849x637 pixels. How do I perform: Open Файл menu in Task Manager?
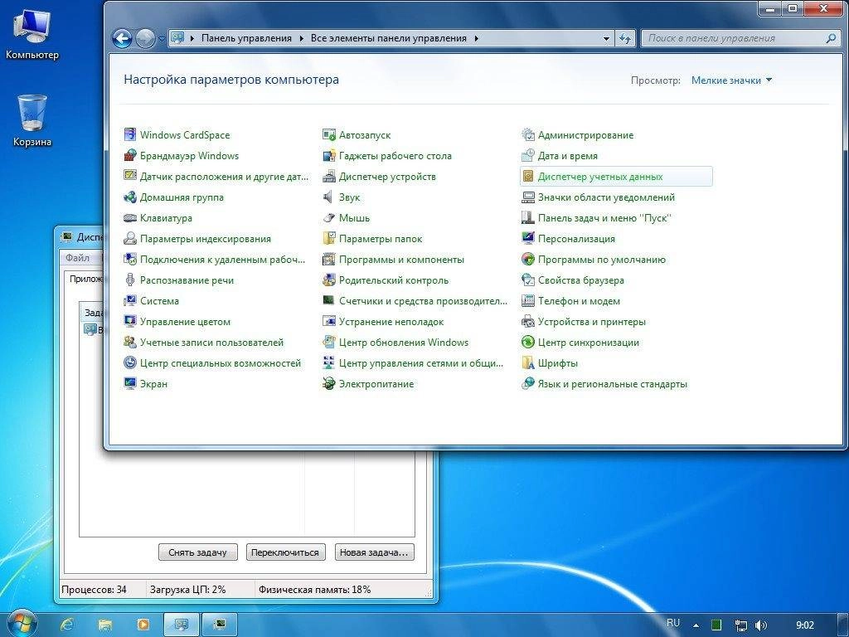[x=77, y=258]
